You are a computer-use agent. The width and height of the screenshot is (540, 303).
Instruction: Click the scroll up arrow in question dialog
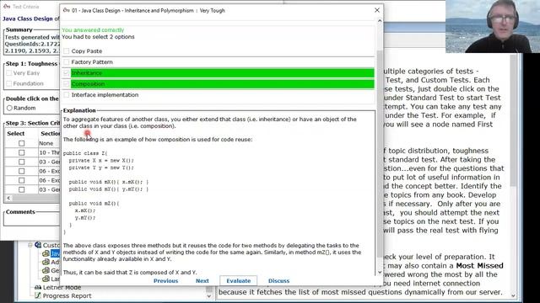(x=380, y=21)
